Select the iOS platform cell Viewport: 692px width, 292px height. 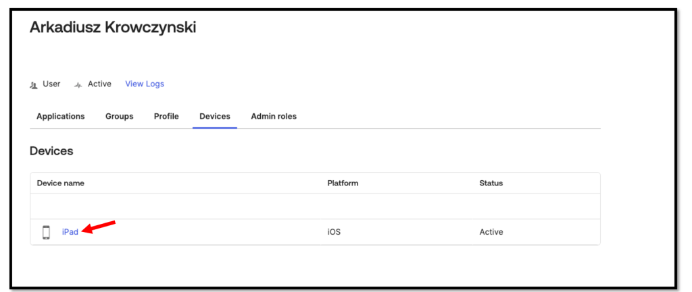coord(334,232)
